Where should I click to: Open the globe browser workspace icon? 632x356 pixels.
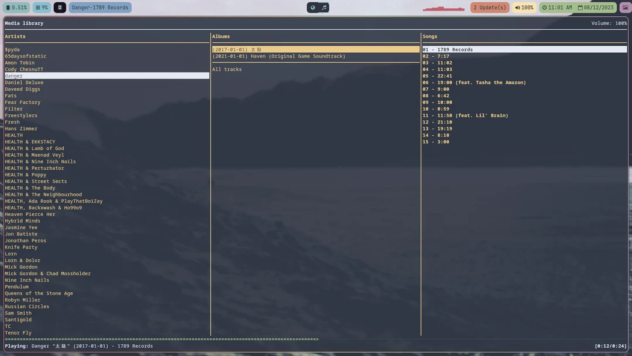313,7
